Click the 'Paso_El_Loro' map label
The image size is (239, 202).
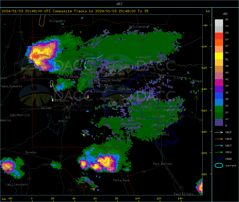pyautogui.click(x=183, y=194)
